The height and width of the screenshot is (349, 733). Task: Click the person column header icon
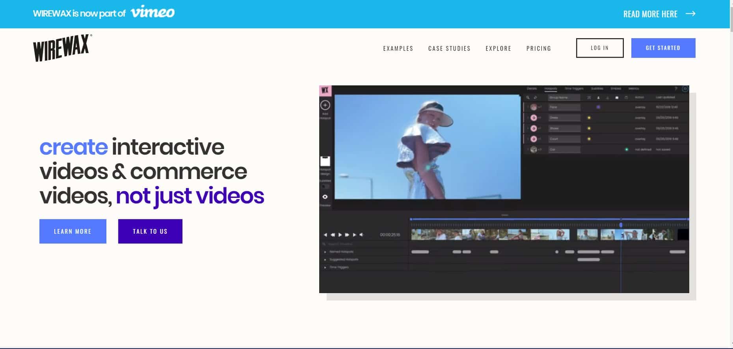coord(598,98)
